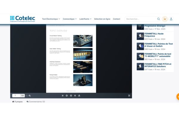Expand the Connectique dropdown menu

point(70,19)
